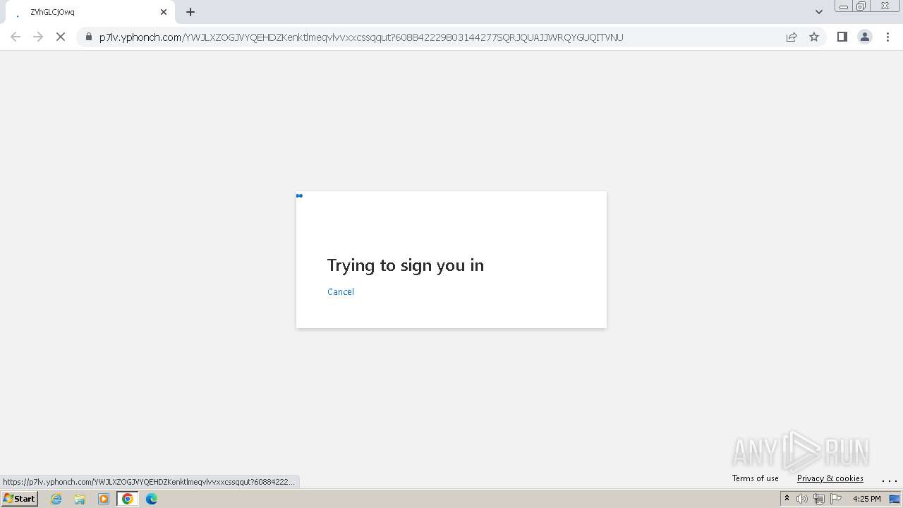Switch to Chrome in taskbar

pos(128,499)
